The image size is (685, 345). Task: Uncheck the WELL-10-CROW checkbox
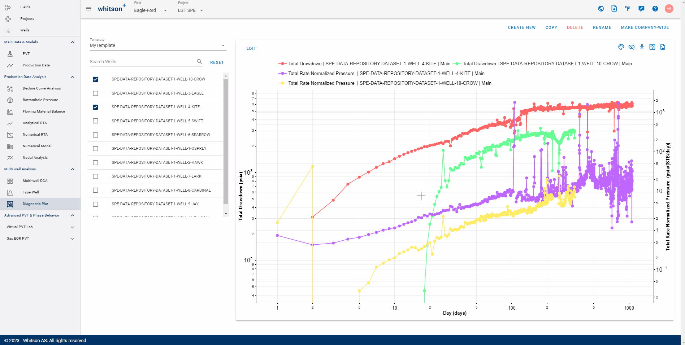[95, 79]
